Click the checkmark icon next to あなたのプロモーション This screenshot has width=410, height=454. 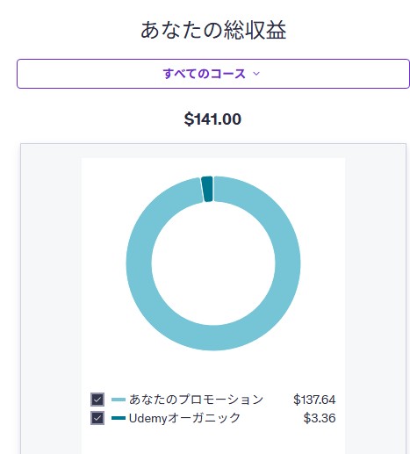click(97, 400)
